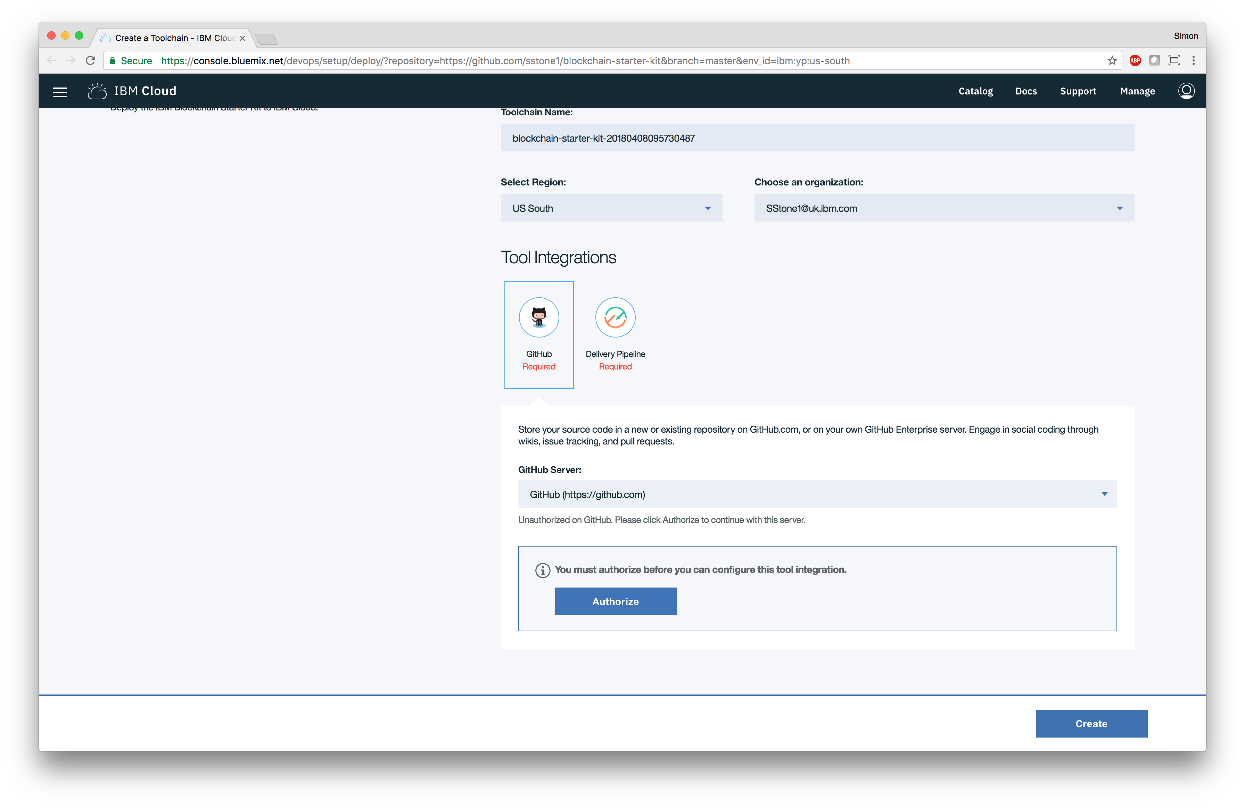Open the Docs menu item
This screenshot has height=807, width=1245.
tap(1026, 91)
